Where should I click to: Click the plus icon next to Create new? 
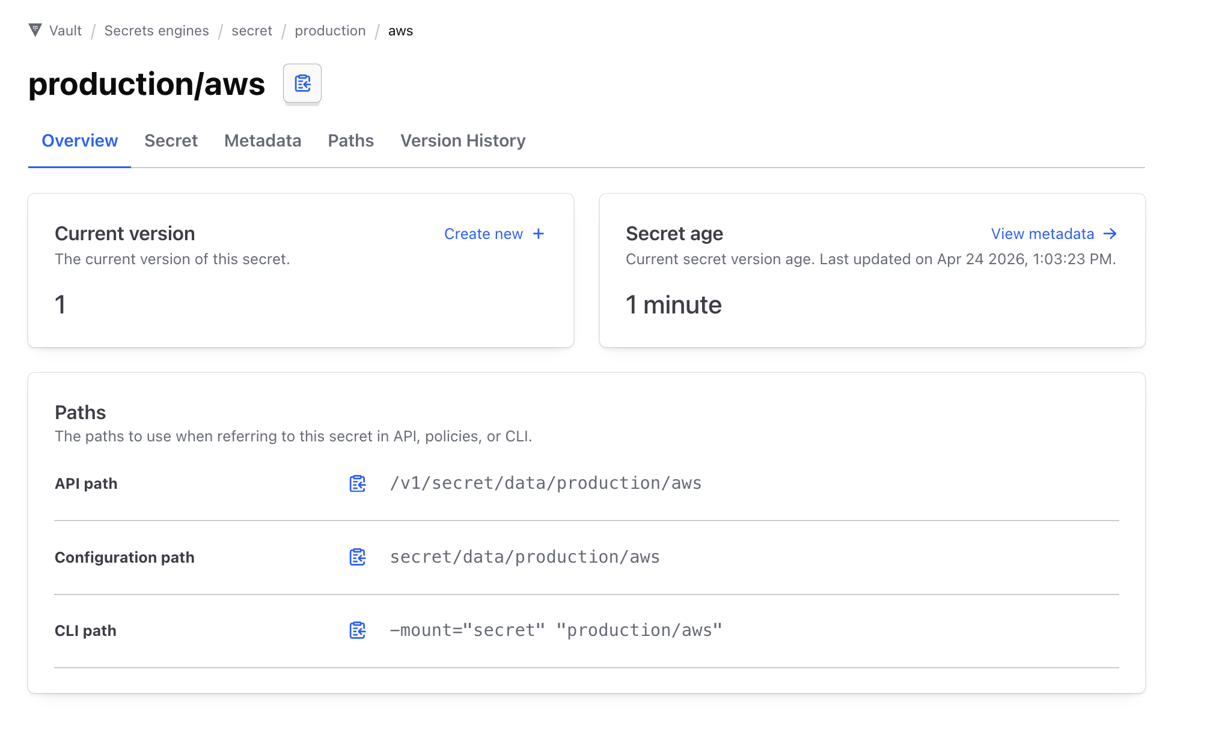pyautogui.click(x=539, y=234)
